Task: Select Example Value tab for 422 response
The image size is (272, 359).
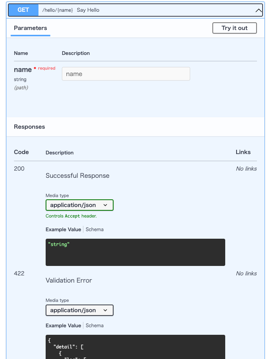Action: point(63,325)
